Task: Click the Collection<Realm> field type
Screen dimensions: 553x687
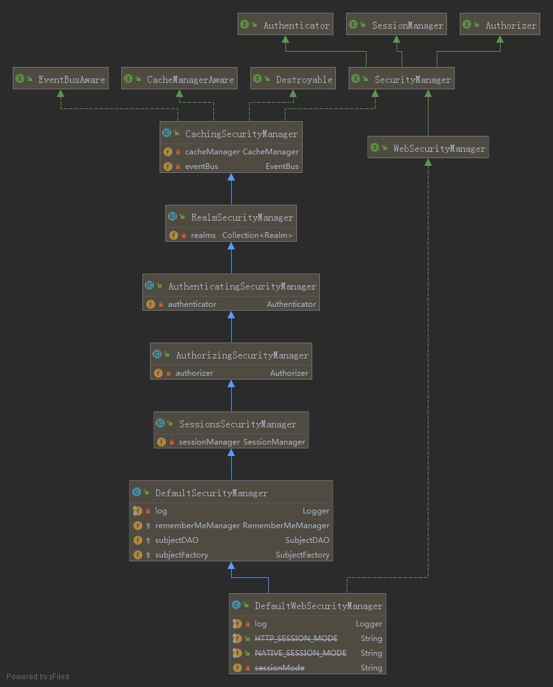Action: (x=257, y=235)
